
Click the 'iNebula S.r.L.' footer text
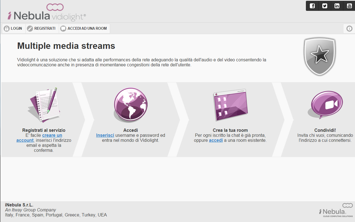coord(19,205)
